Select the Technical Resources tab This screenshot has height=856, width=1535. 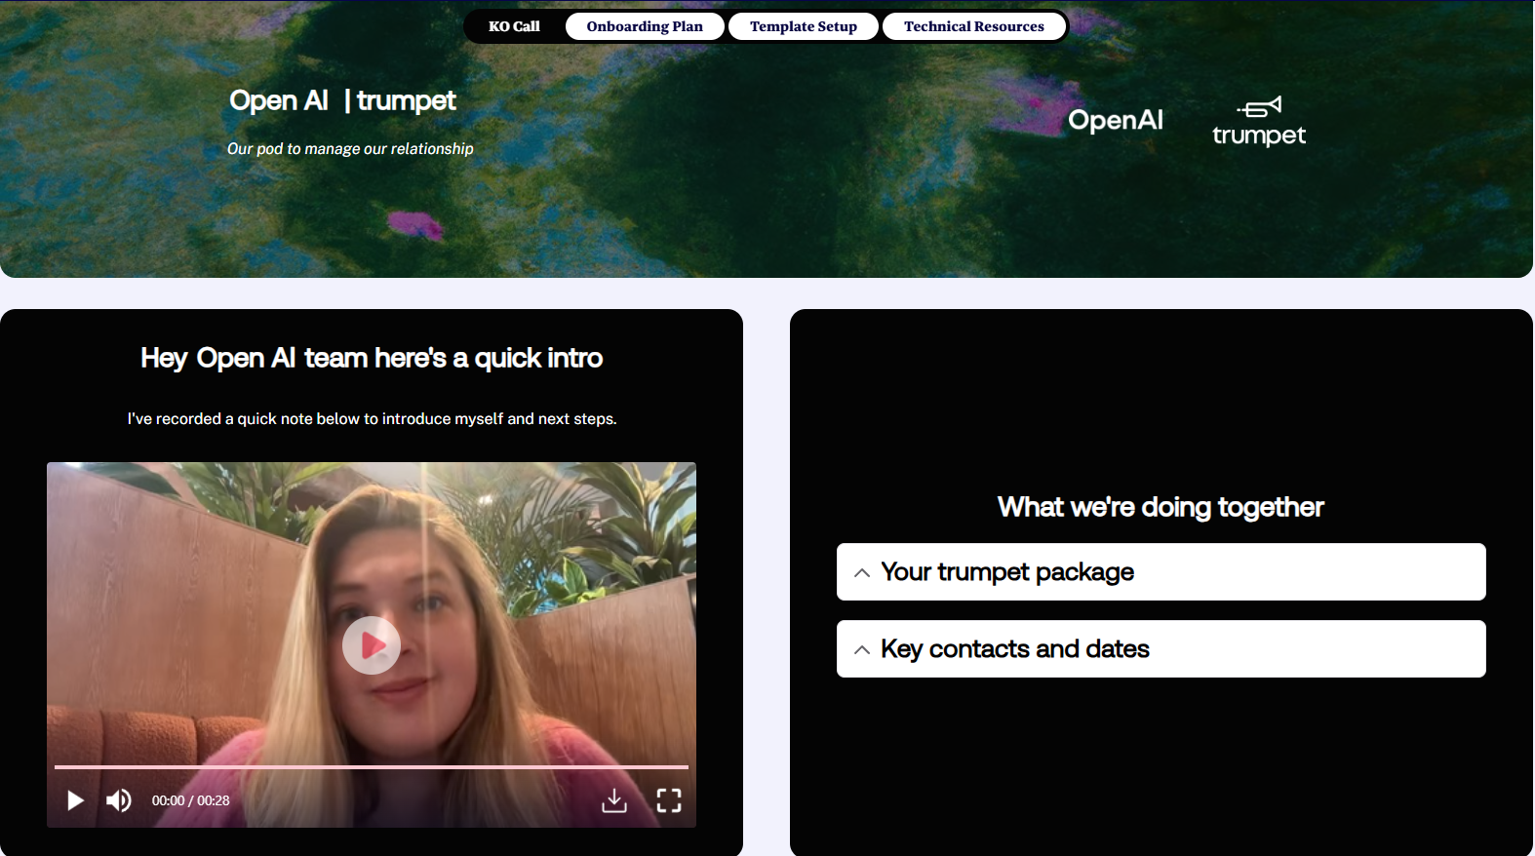coord(973,26)
